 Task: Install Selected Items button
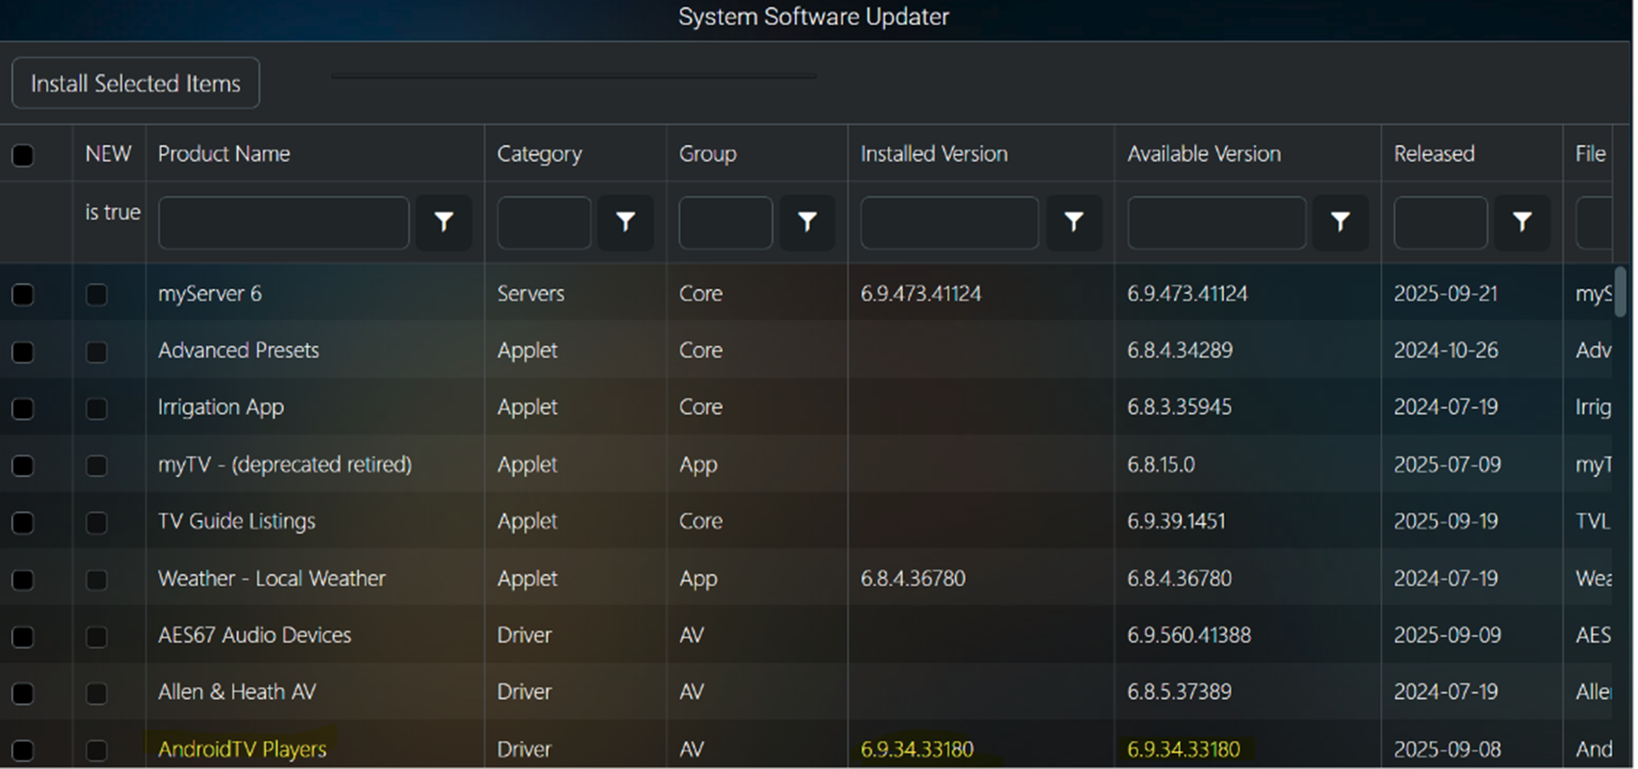pyautogui.click(x=136, y=84)
